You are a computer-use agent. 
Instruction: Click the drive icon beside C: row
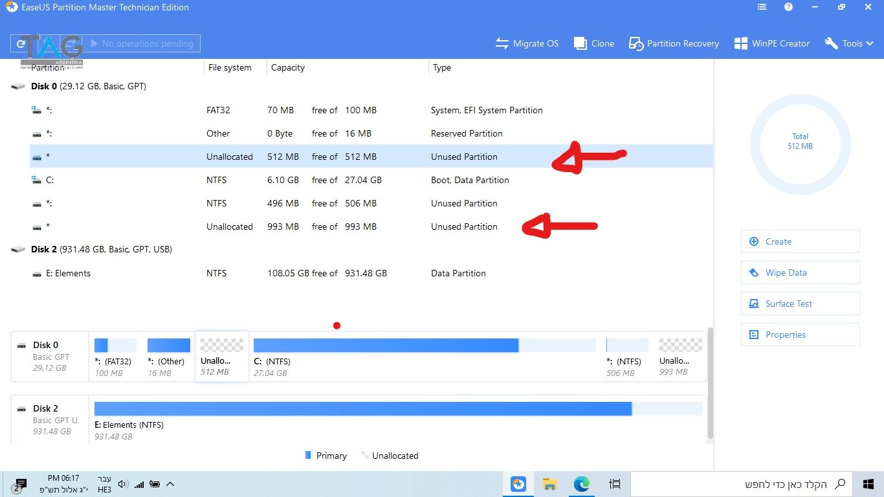(37, 181)
